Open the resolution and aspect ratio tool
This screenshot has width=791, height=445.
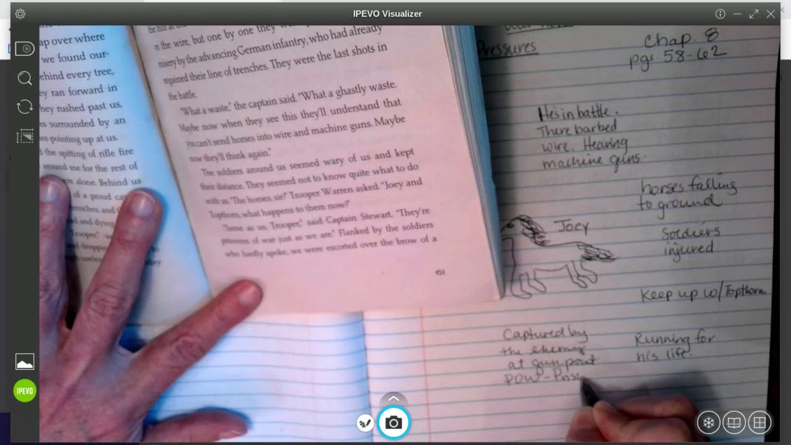click(25, 136)
